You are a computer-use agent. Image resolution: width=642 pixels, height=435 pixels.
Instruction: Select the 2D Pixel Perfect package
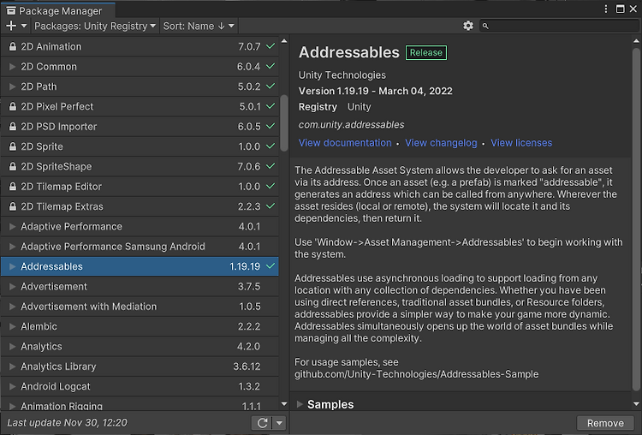pos(140,106)
